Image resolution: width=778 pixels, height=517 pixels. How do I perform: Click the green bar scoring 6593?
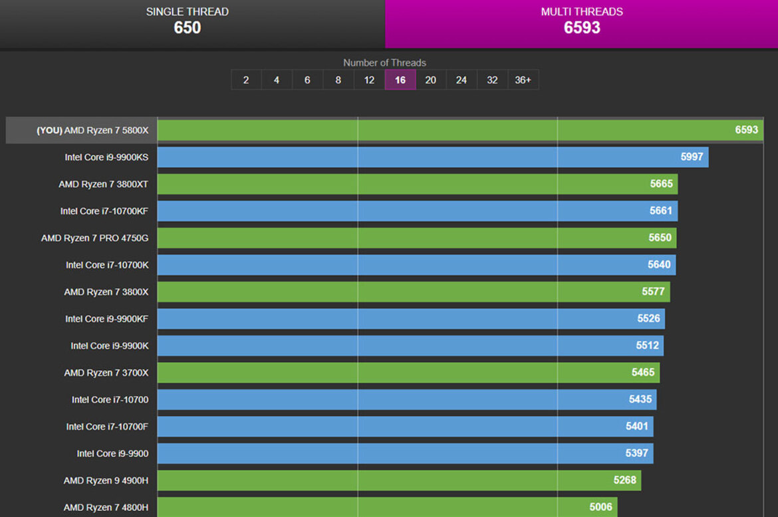(460, 130)
